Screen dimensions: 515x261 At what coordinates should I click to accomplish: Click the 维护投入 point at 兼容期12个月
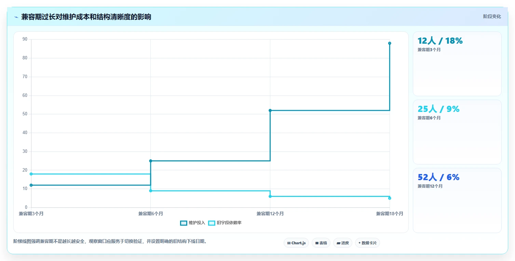click(270, 111)
